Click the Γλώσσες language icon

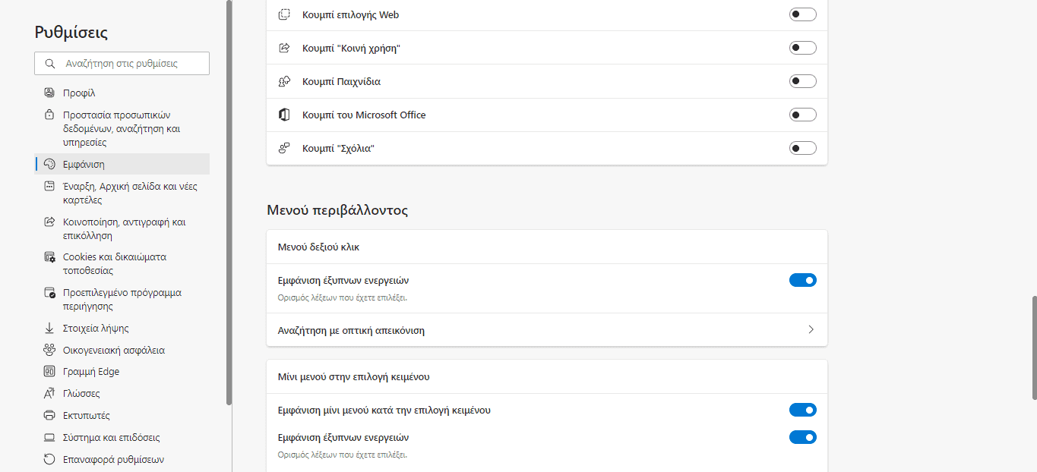pyautogui.click(x=49, y=393)
